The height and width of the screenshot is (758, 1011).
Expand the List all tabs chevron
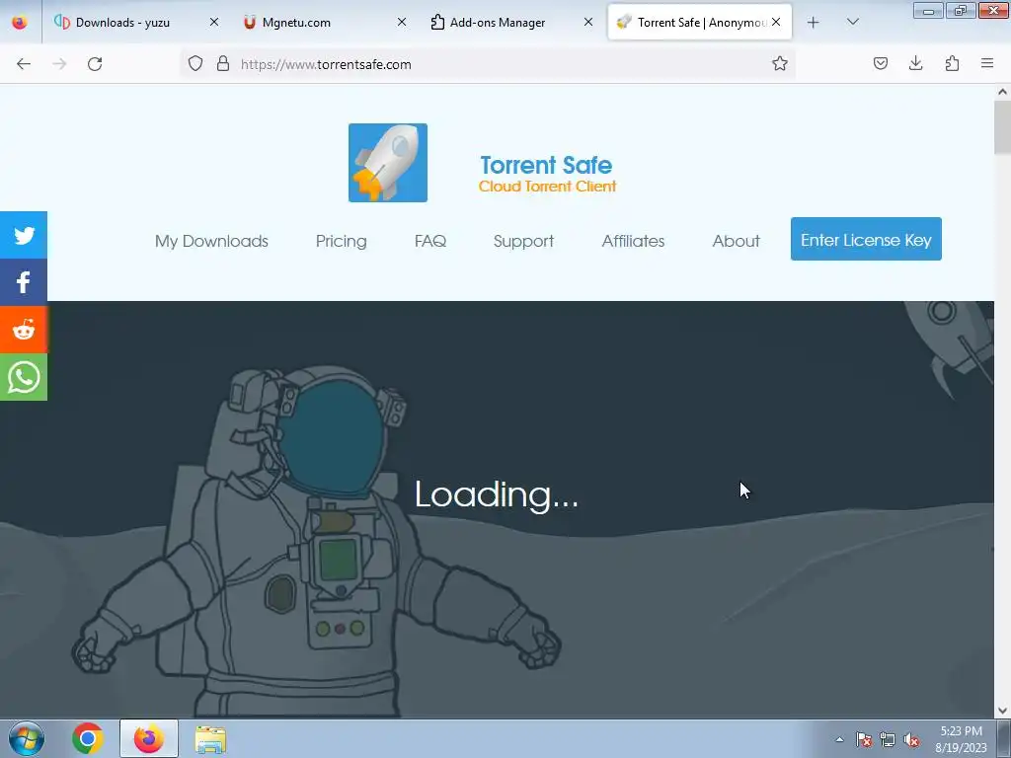[852, 23]
